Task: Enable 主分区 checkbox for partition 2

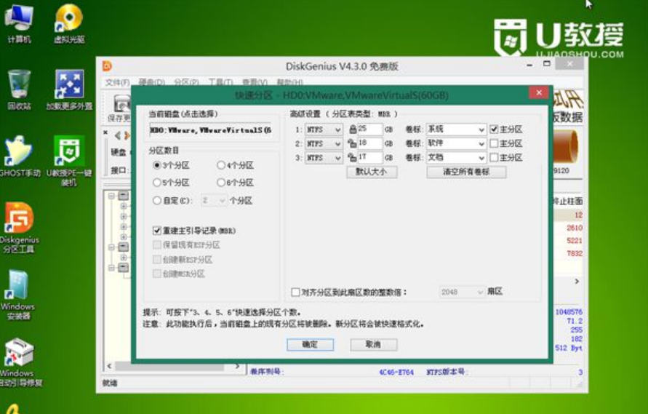Action: (x=494, y=143)
